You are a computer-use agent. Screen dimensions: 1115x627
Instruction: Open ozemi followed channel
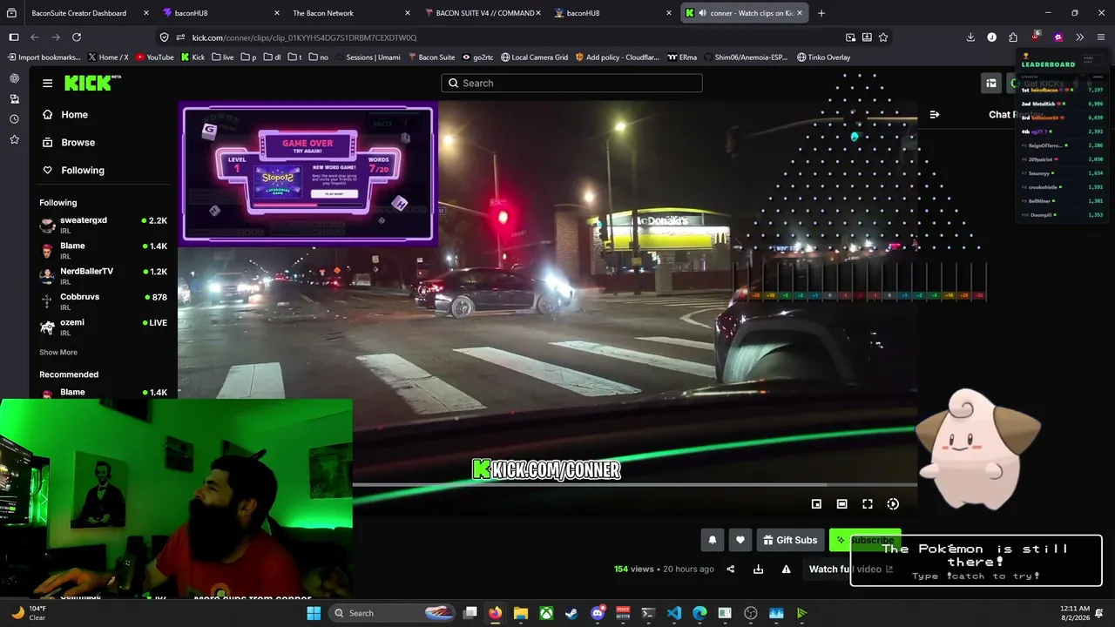pyautogui.click(x=104, y=327)
